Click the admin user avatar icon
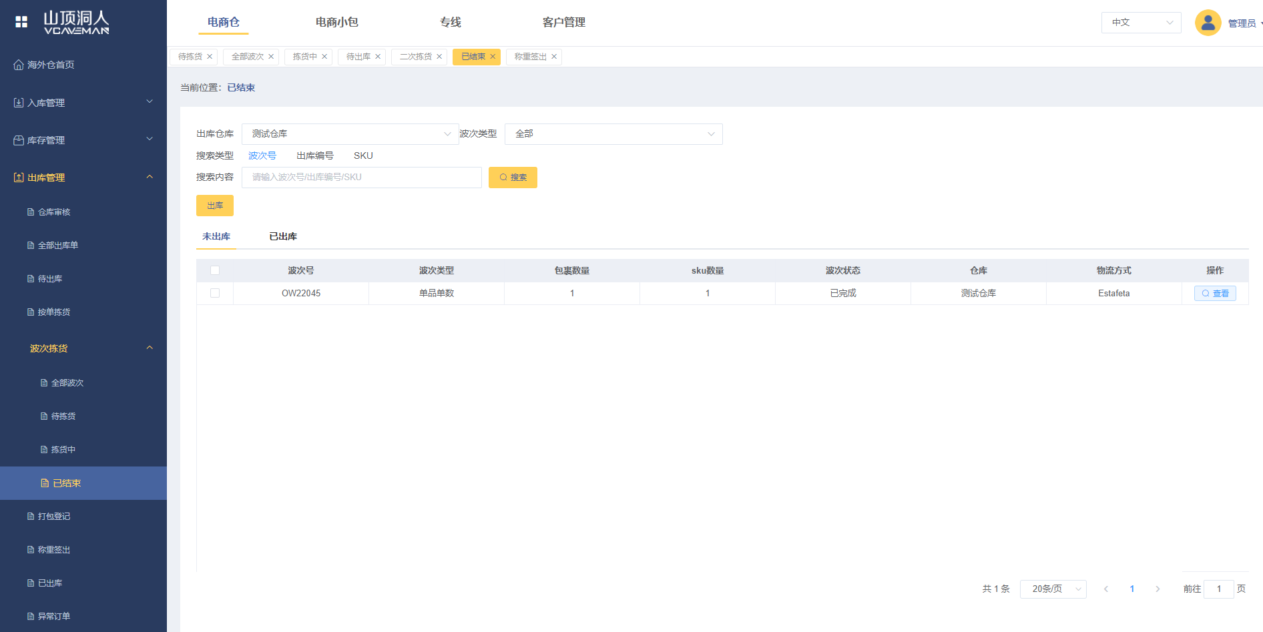This screenshot has height=632, width=1263. point(1207,23)
